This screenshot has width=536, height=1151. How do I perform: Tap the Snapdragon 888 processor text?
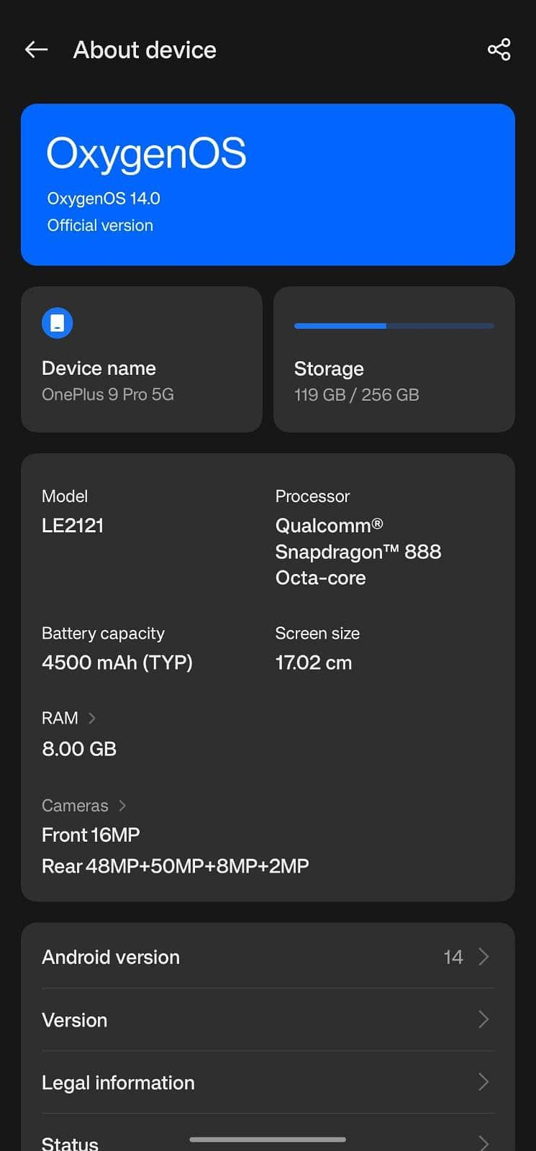click(x=358, y=551)
